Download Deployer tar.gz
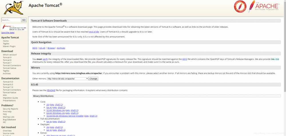 [x=49, y=130]
